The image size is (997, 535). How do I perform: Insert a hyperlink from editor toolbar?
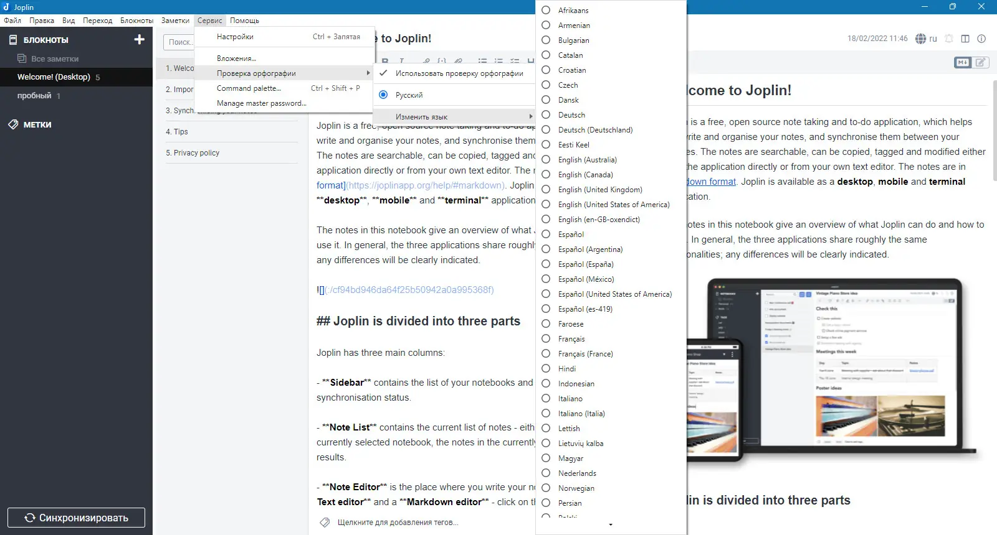[426, 62]
